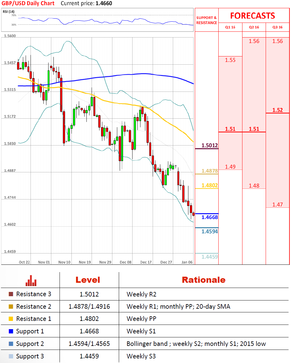The image size is (291, 363).
Task: Click the Support 3 light blue swatch
Action: point(11,356)
